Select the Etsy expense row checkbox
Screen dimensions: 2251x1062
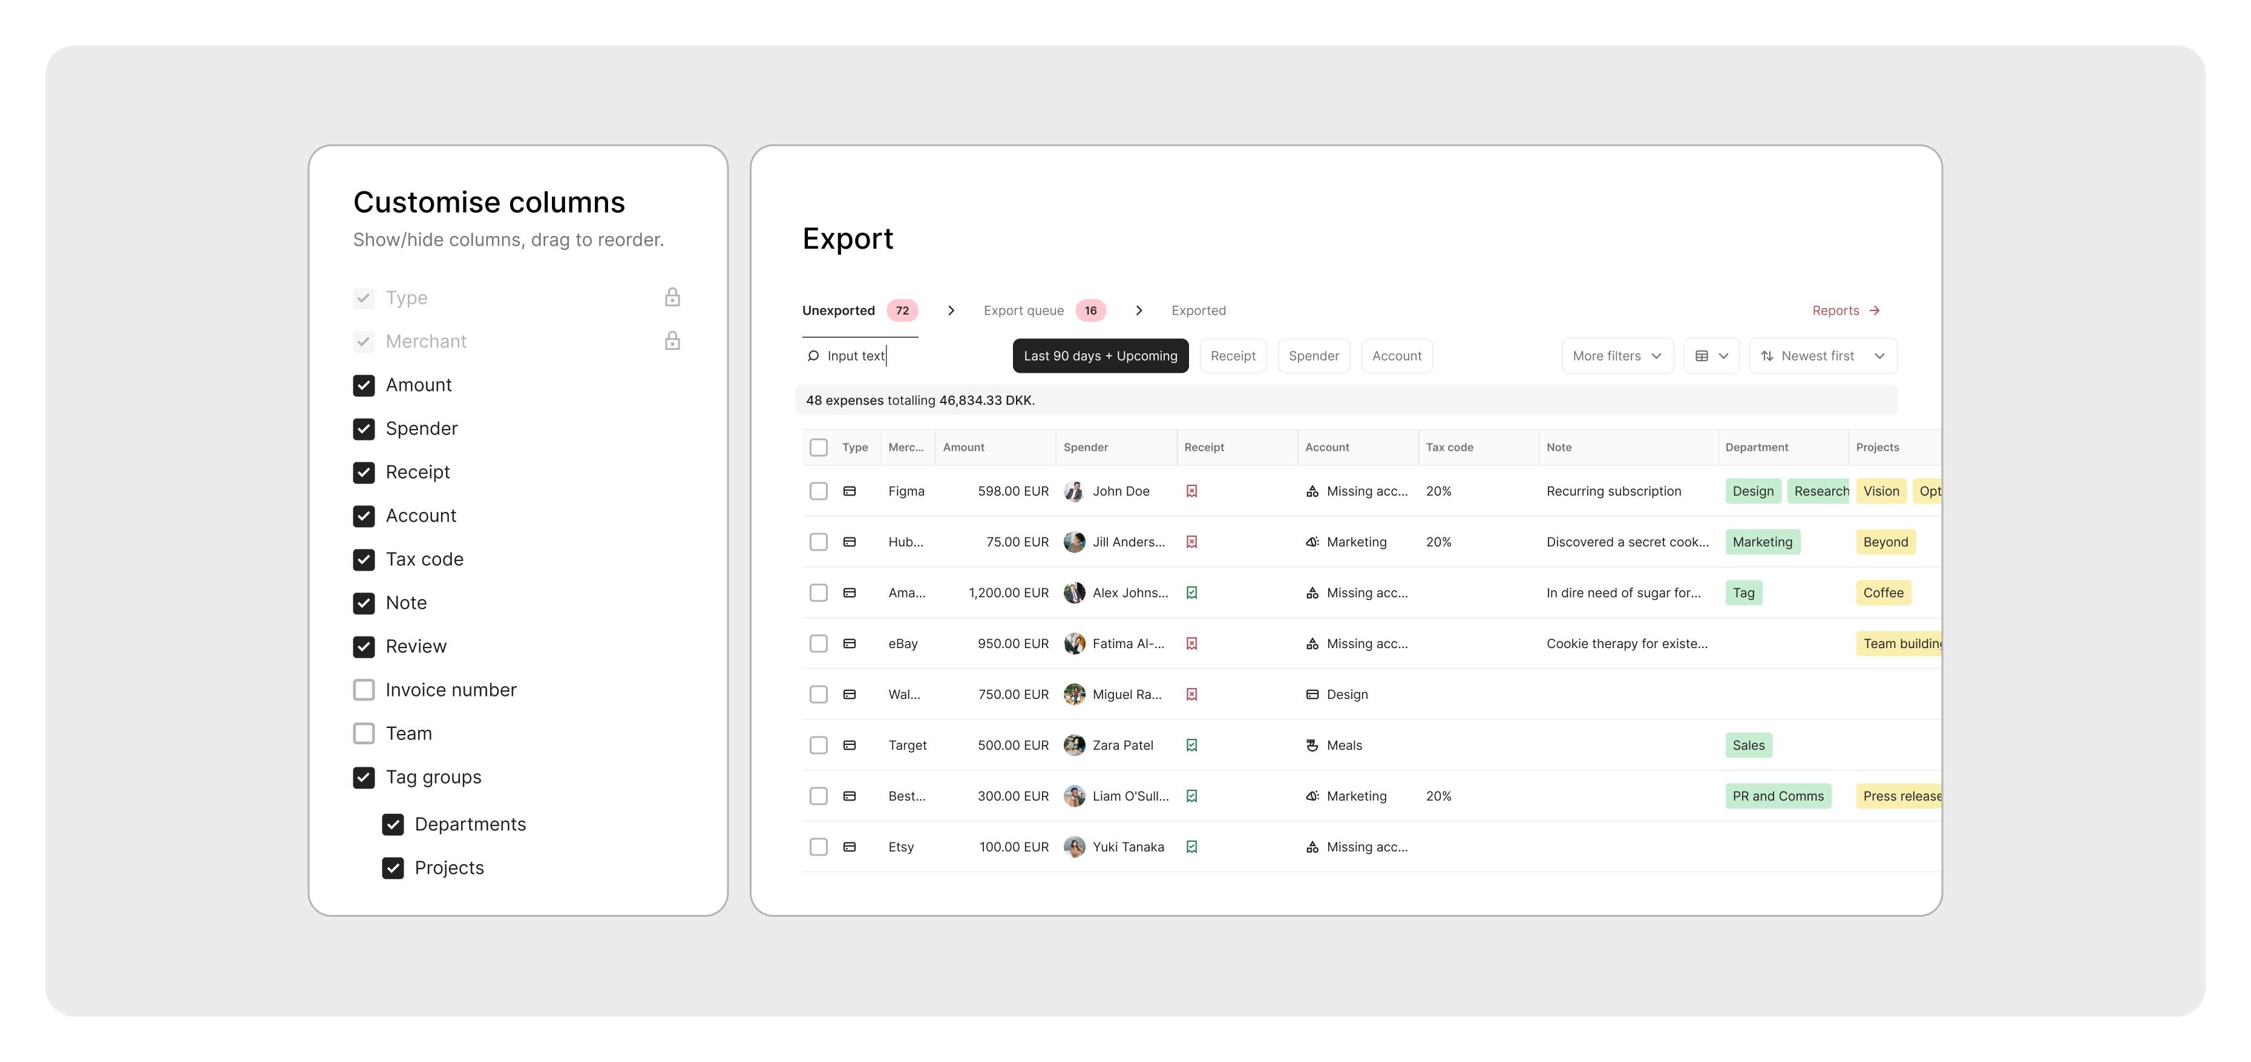pyautogui.click(x=818, y=847)
